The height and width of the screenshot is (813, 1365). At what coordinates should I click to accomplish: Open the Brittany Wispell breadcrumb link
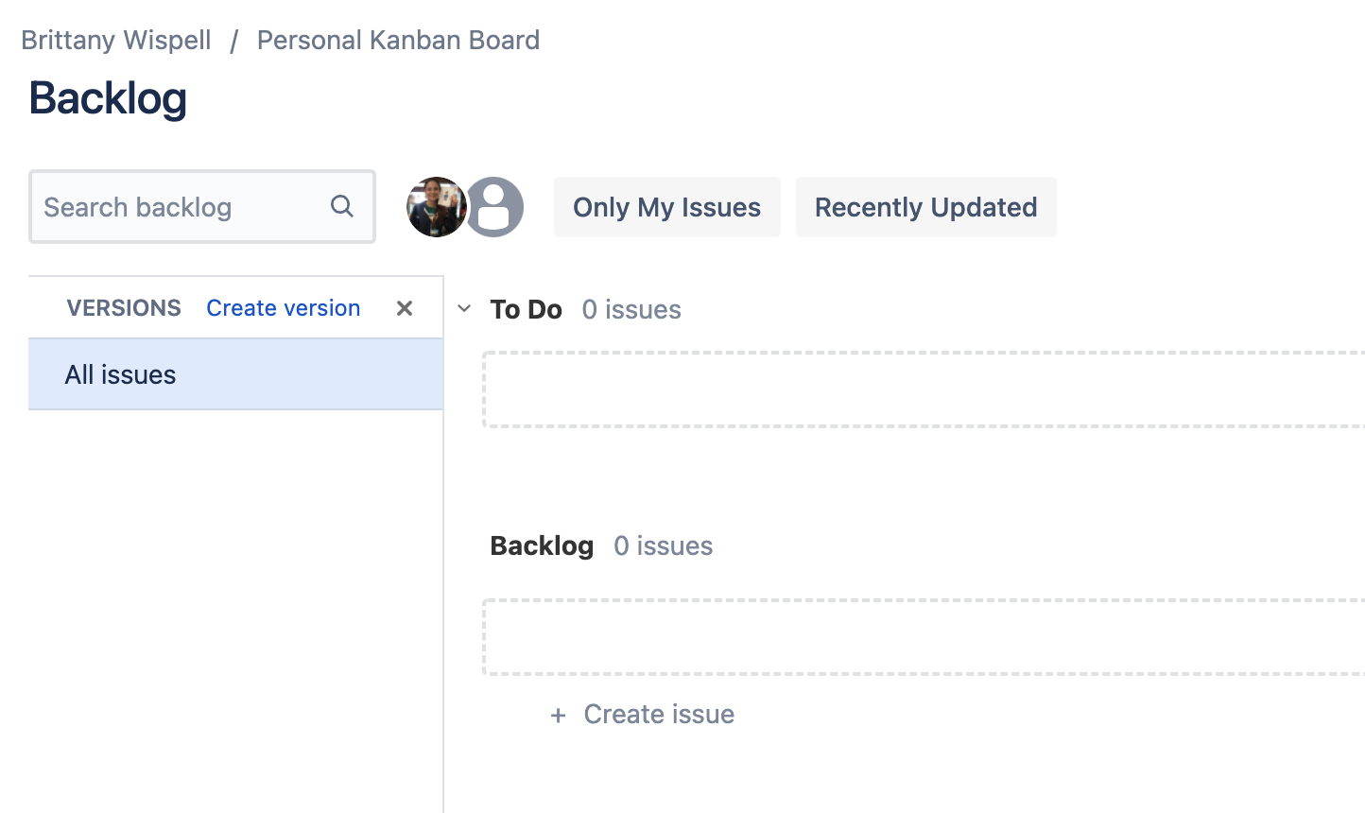click(116, 41)
